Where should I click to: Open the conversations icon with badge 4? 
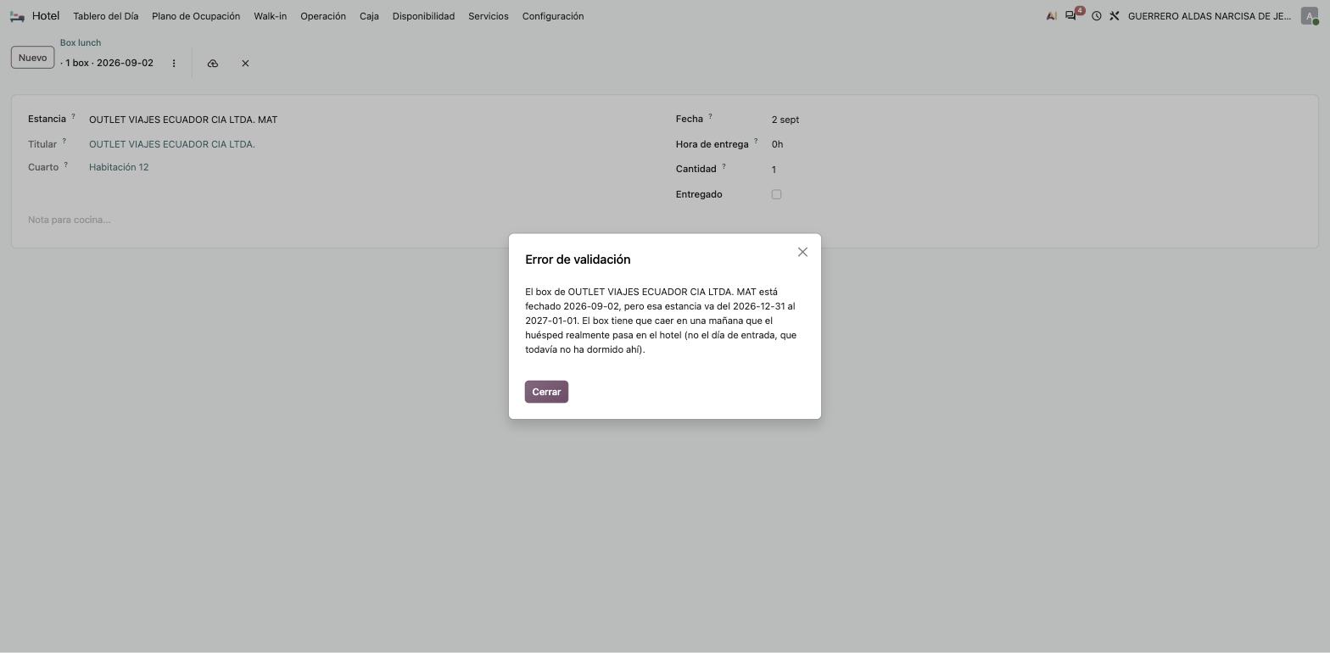tap(1072, 15)
